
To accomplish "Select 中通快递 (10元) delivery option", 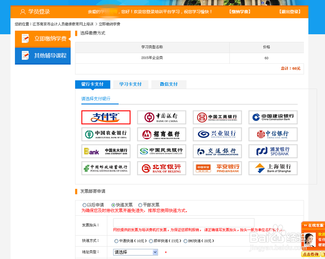I will tap(116, 241).
